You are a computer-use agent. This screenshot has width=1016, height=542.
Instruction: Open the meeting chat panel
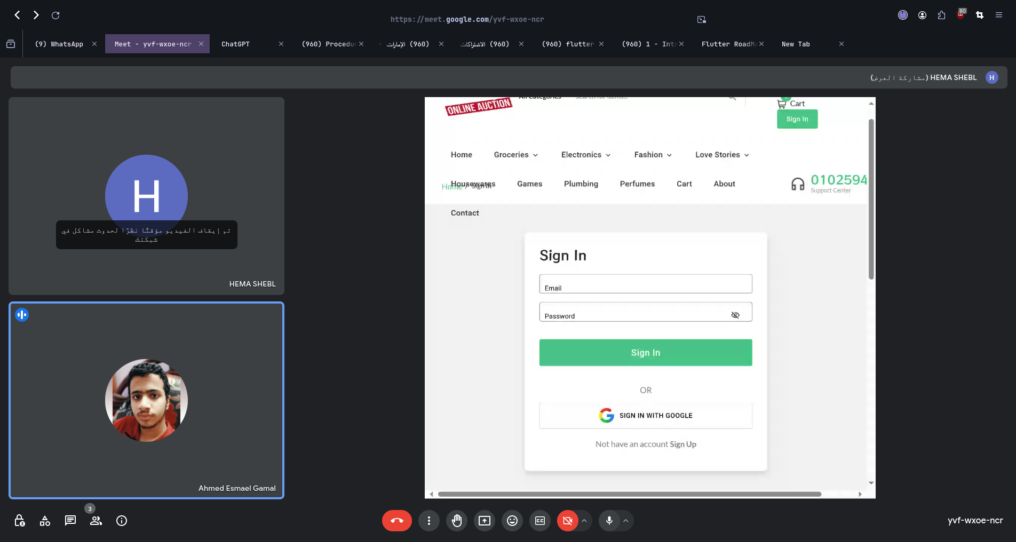tap(70, 521)
